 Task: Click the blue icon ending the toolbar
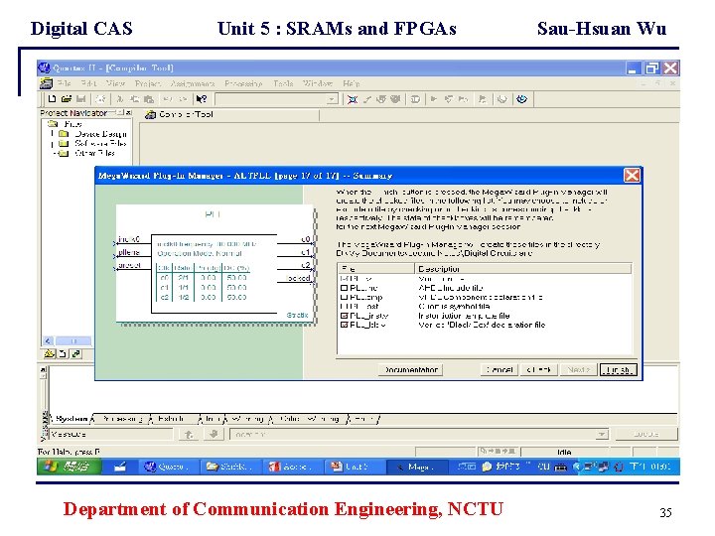pos(521,99)
